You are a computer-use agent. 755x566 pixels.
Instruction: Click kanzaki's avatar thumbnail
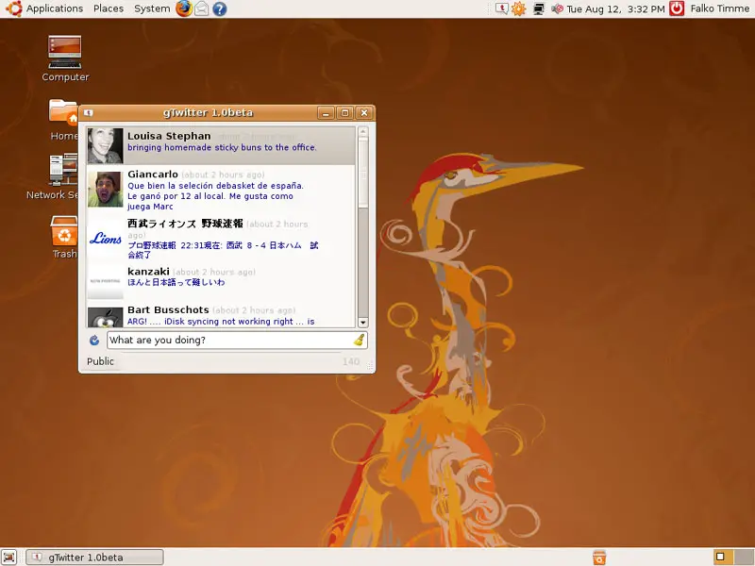click(106, 281)
